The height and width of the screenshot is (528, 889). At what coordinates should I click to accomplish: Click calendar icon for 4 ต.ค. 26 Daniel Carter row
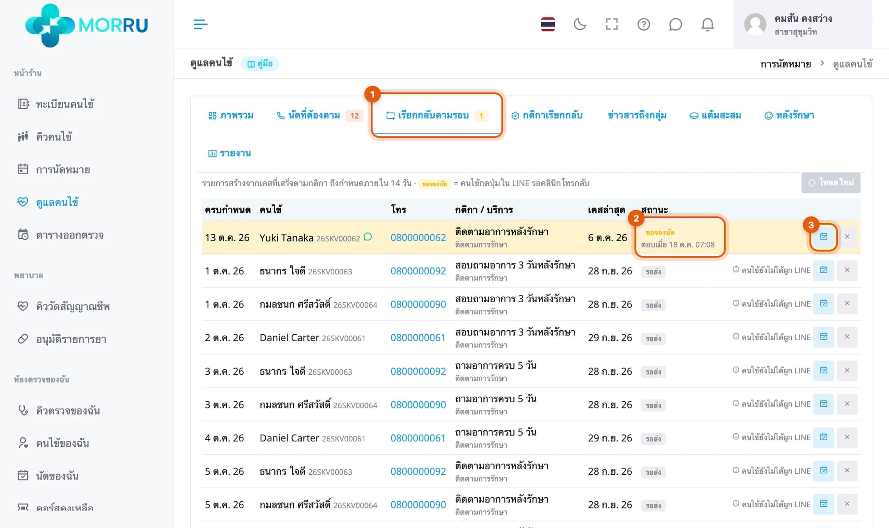pos(823,437)
